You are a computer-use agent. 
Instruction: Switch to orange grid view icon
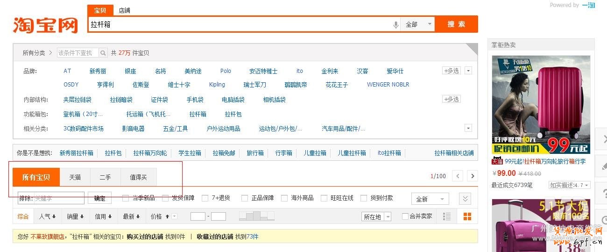pyautogui.click(x=467, y=216)
